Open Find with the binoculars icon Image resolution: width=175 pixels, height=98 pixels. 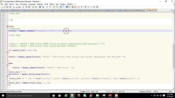click(40, 7)
